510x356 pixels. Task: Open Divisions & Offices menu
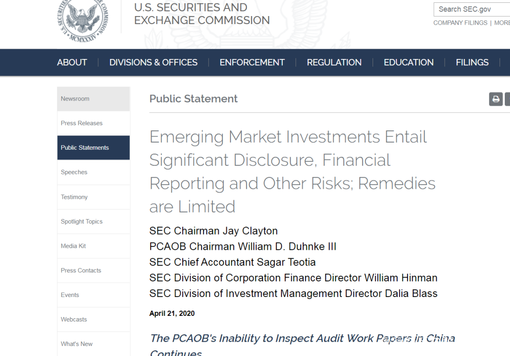(153, 62)
